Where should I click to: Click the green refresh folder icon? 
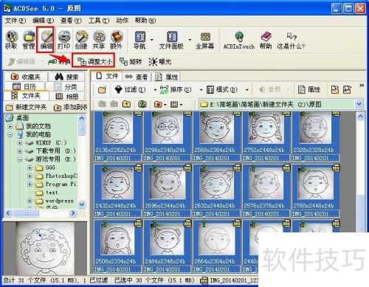pos(142,104)
